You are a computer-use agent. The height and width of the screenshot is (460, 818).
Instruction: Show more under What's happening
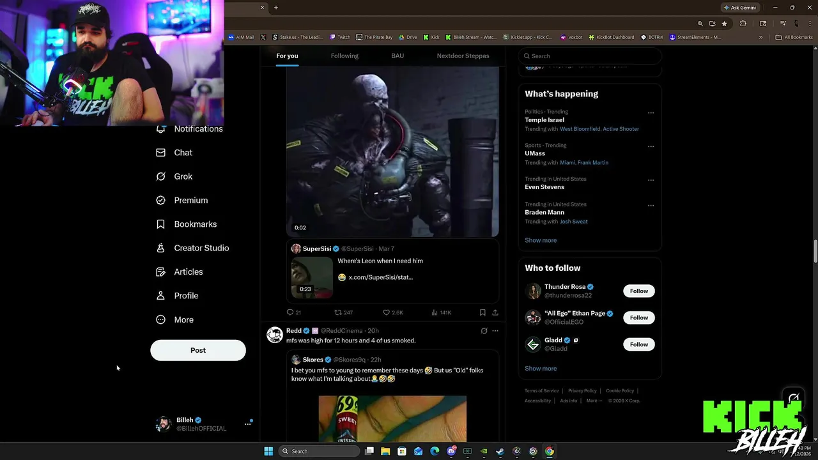coord(541,240)
